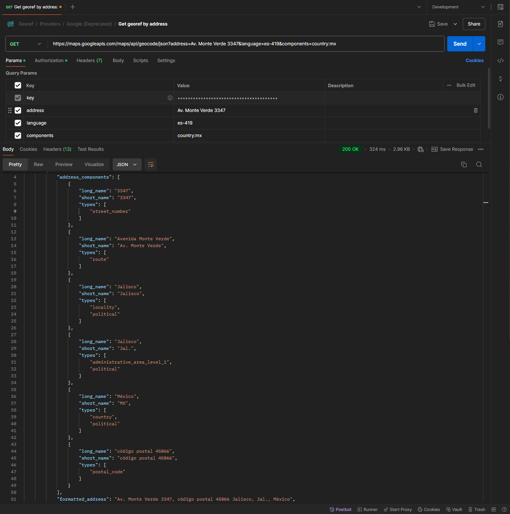Switch to the Authorization tab
This screenshot has width=510, height=514.
pyautogui.click(x=49, y=61)
